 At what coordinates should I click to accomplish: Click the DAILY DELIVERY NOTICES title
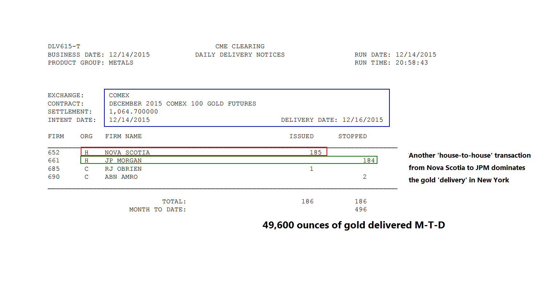click(240, 55)
